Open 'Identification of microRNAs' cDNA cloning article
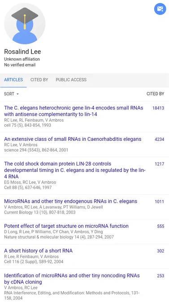Viewport: 169px width, 305px height. tap(72, 279)
